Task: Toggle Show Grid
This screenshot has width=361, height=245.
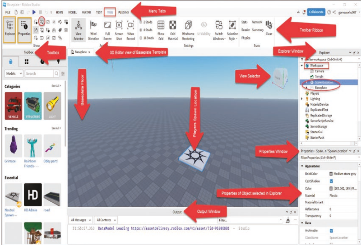Action: 161,30
